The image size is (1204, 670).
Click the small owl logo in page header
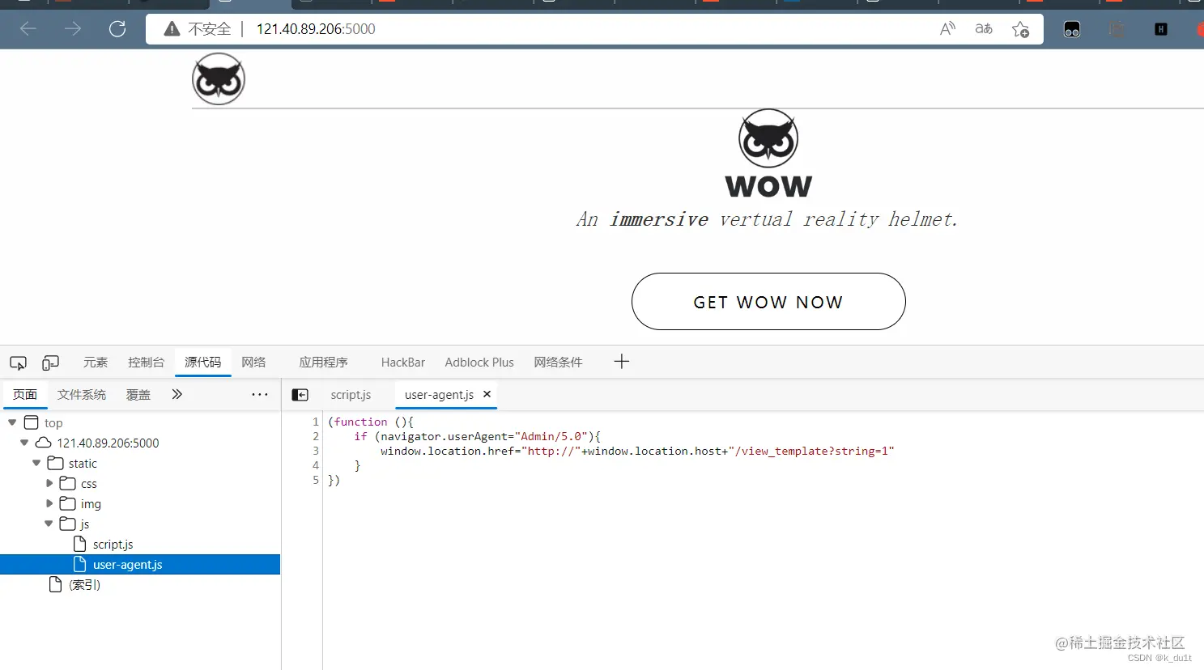[219, 79]
